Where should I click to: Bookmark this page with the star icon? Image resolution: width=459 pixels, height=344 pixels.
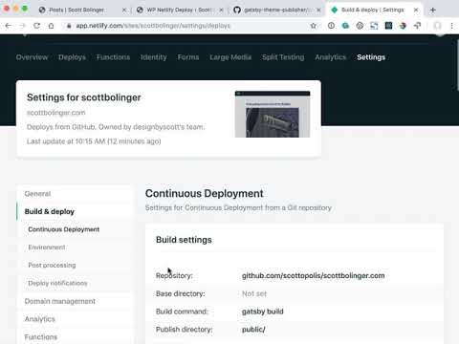click(314, 26)
